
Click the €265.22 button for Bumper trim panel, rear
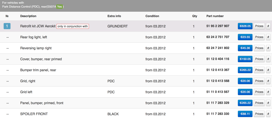(x=245, y=70)
